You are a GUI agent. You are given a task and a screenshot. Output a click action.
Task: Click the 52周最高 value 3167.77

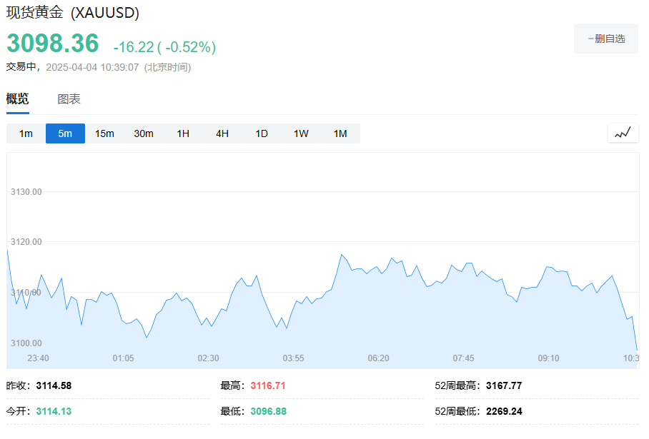coord(504,385)
